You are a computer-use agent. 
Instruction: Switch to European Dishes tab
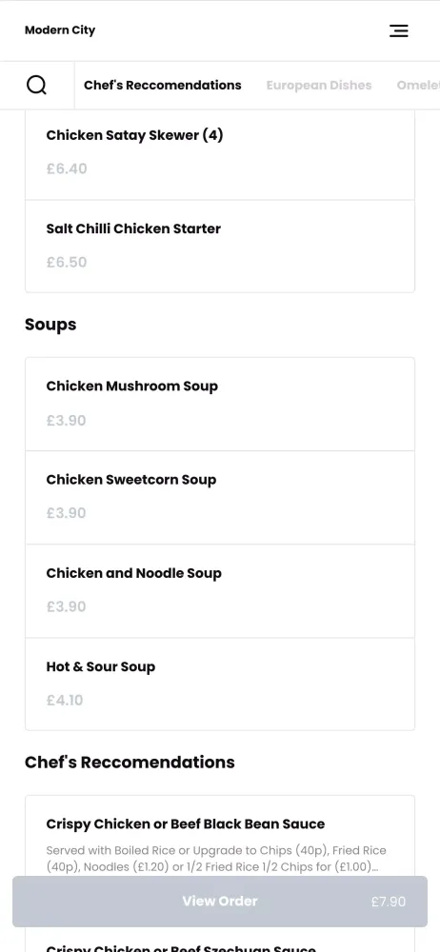(318, 85)
